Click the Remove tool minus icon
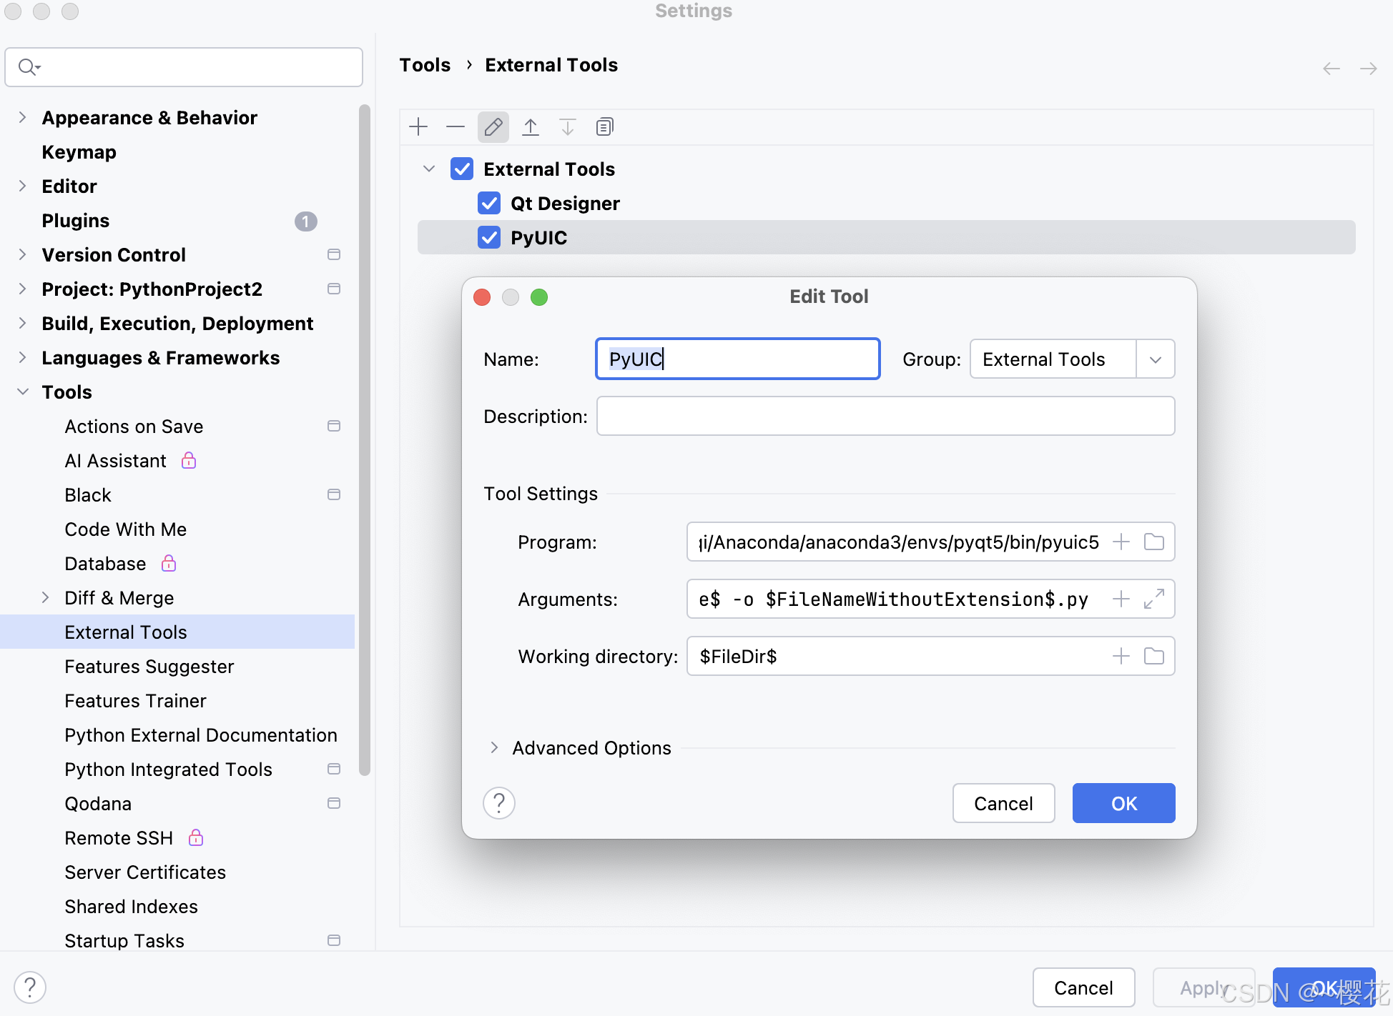1393x1016 pixels. (x=456, y=127)
